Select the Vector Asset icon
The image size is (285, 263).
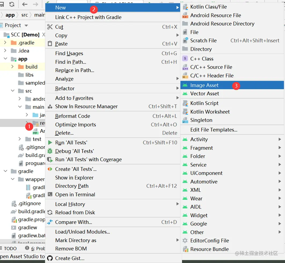[x=185, y=93]
